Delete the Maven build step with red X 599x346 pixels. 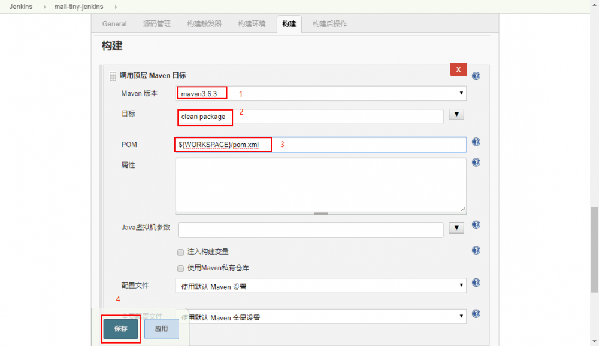click(458, 69)
